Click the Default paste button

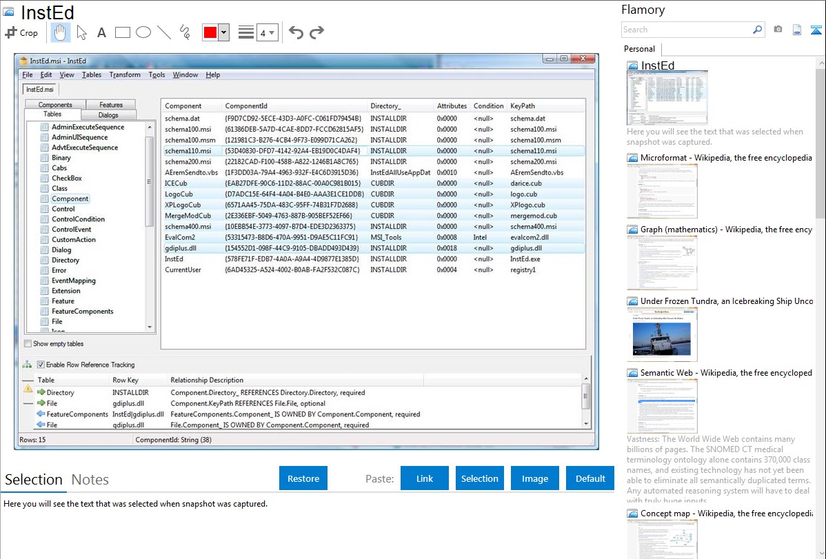click(x=590, y=478)
